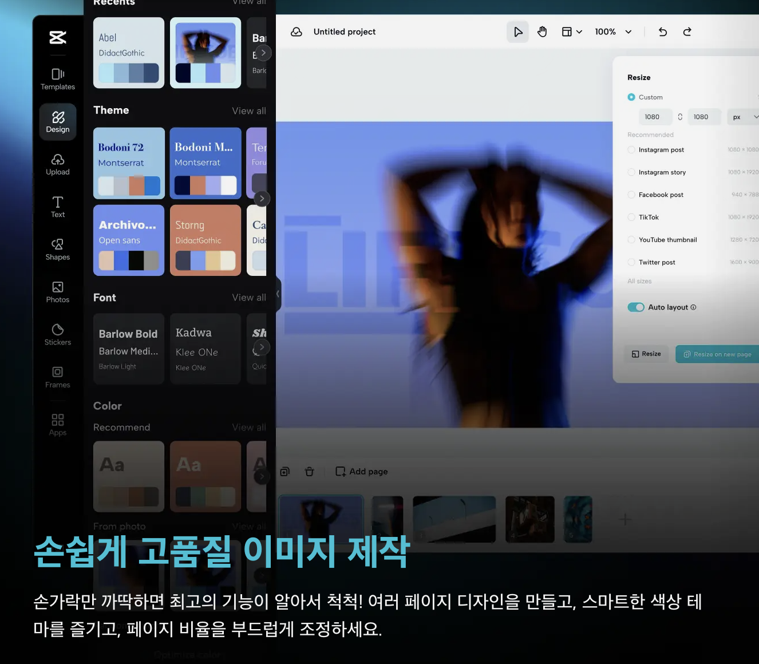Open the Upload sidebar panel
The image size is (759, 664).
click(58, 165)
